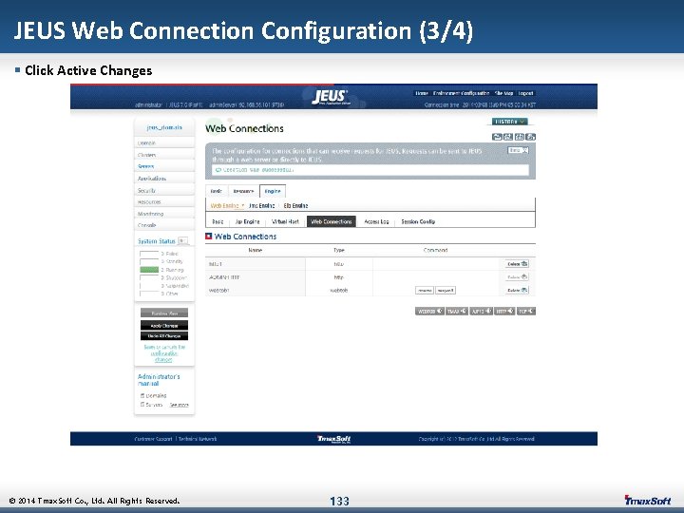
Task: Add an AJP13 connection
Action: (481, 311)
